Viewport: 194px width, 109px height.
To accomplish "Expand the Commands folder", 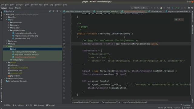I will (9, 22).
